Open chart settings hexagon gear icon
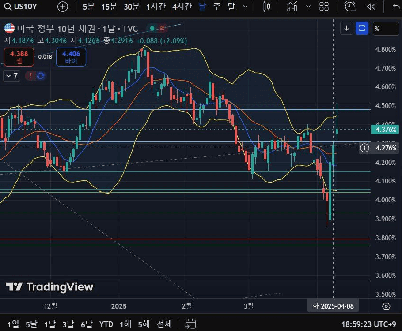 point(386,306)
